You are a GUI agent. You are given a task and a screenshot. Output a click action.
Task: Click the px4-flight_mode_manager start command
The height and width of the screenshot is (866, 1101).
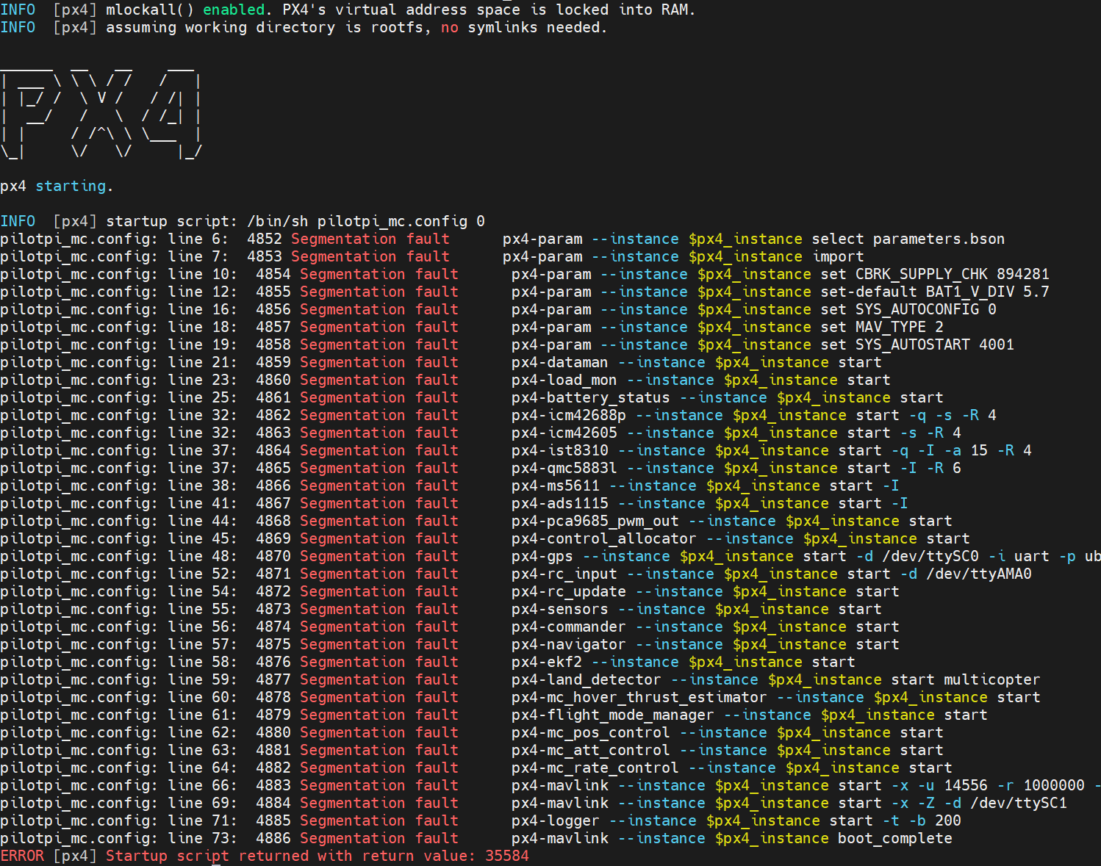750,715
